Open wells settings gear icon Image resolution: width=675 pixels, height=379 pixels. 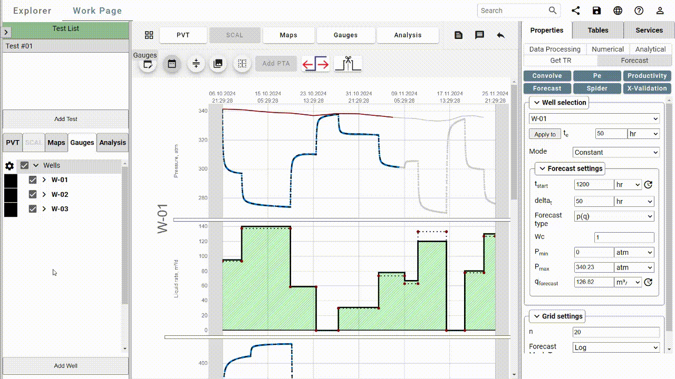click(x=9, y=166)
